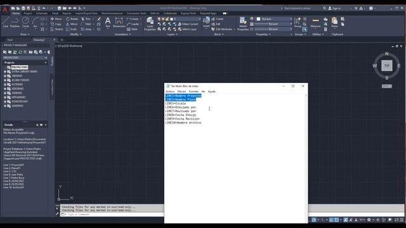406x228 pixels.
Task: Click the Stretch tool
Action: 56,29
